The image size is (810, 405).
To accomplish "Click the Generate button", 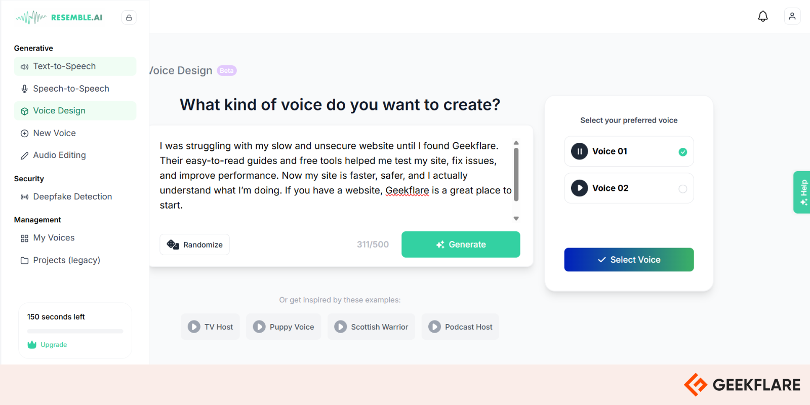I will click(x=461, y=245).
